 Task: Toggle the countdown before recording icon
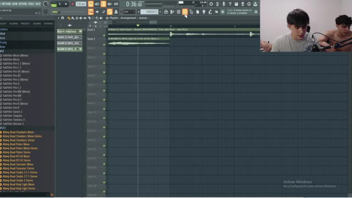point(103,4)
